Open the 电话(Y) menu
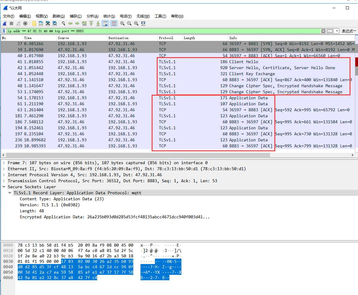358x295 pixels. coord(126,16)
